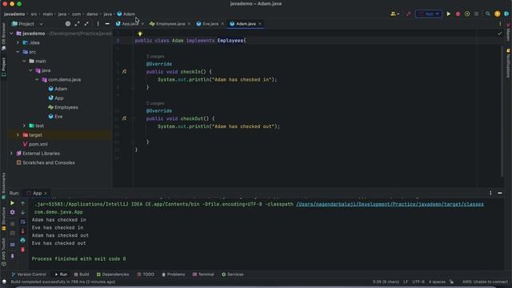Open the DB Browser side tool window
Viewport: 512px width, 288px height.
pos(3,37)
